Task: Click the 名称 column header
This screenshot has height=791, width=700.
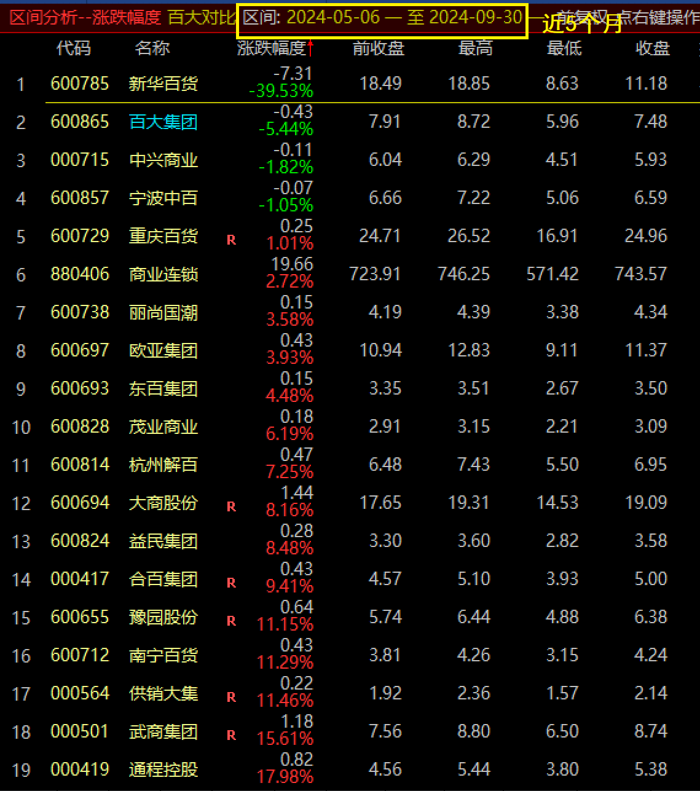Action: point(152,49)
